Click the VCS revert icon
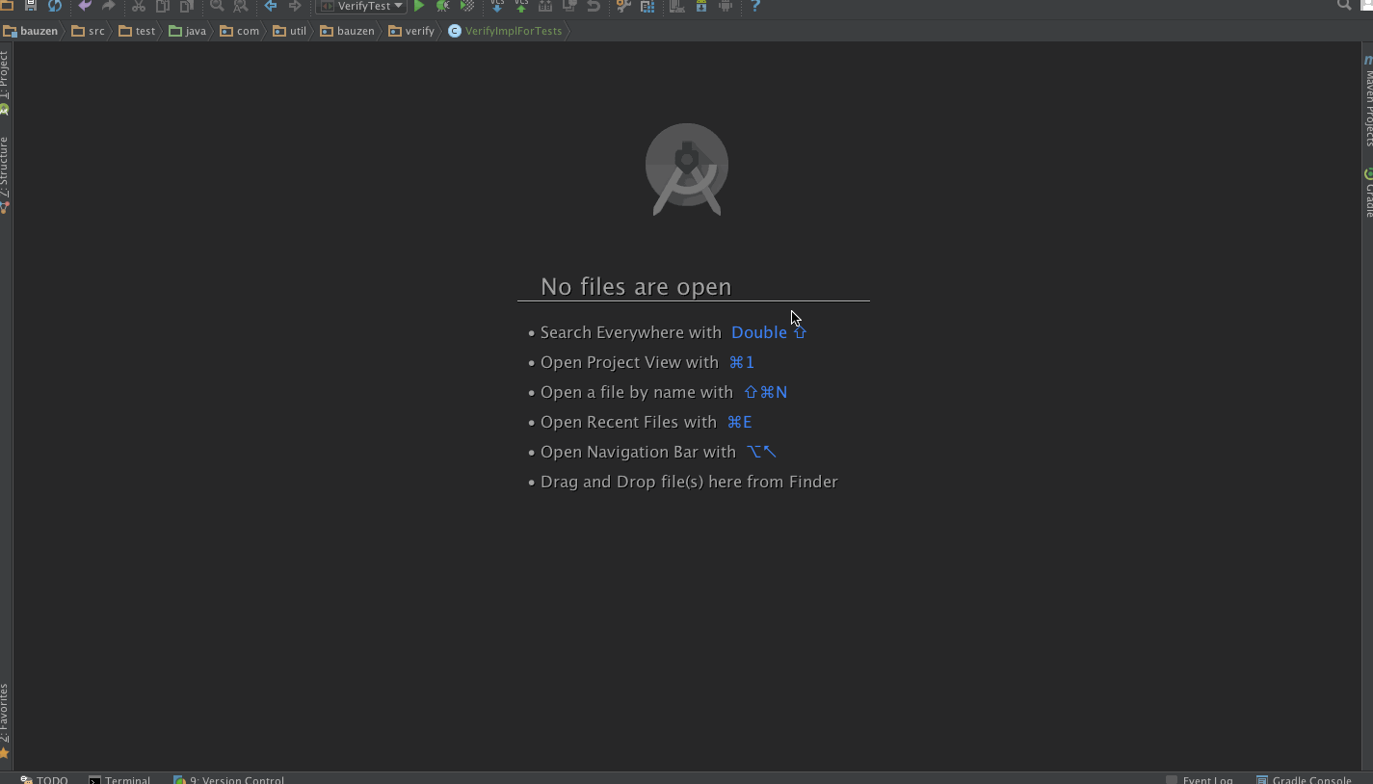 pyautogui.click(x=594, y=6)
